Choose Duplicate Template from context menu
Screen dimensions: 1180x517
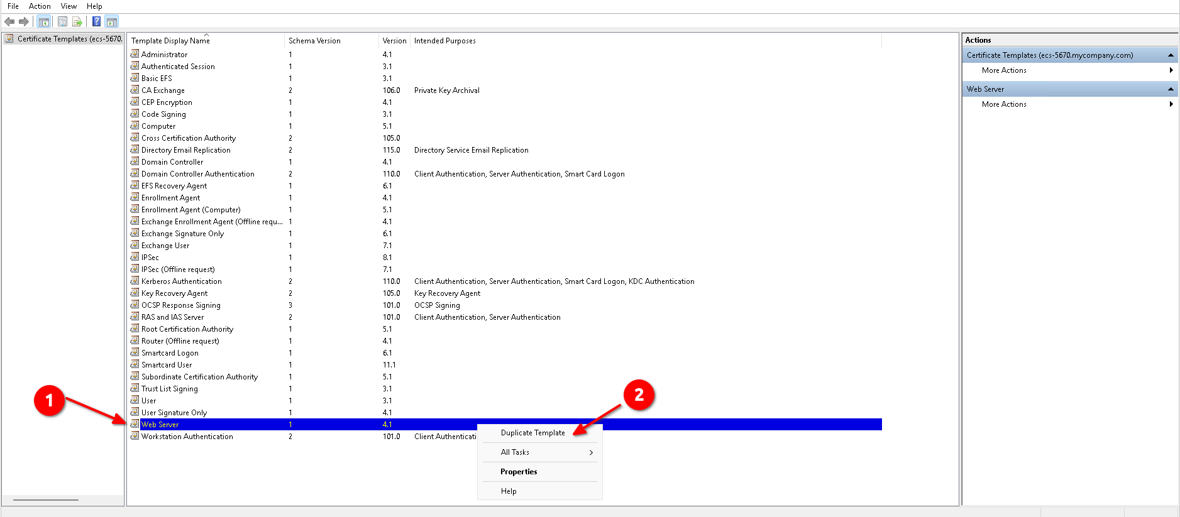(532, 433)
